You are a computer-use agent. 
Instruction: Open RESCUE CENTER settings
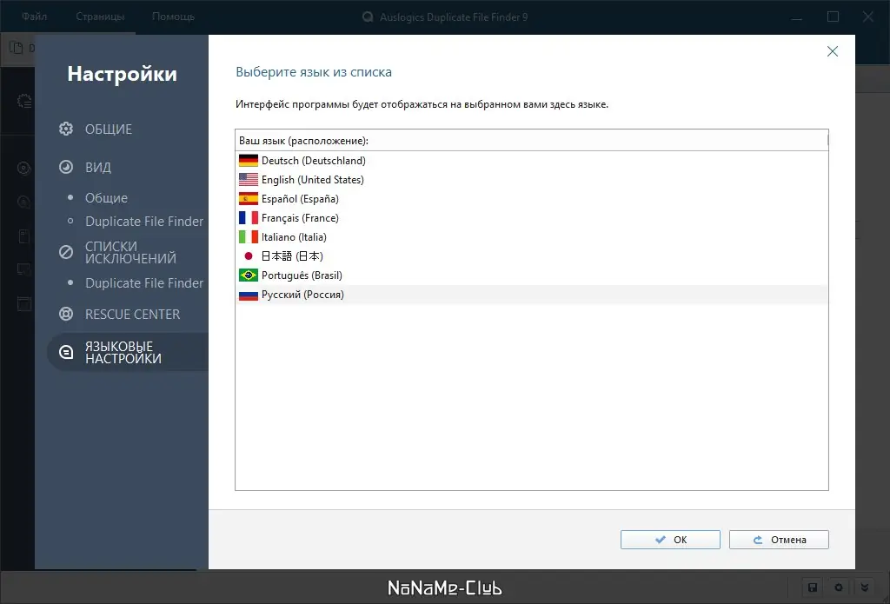[132, 314]
